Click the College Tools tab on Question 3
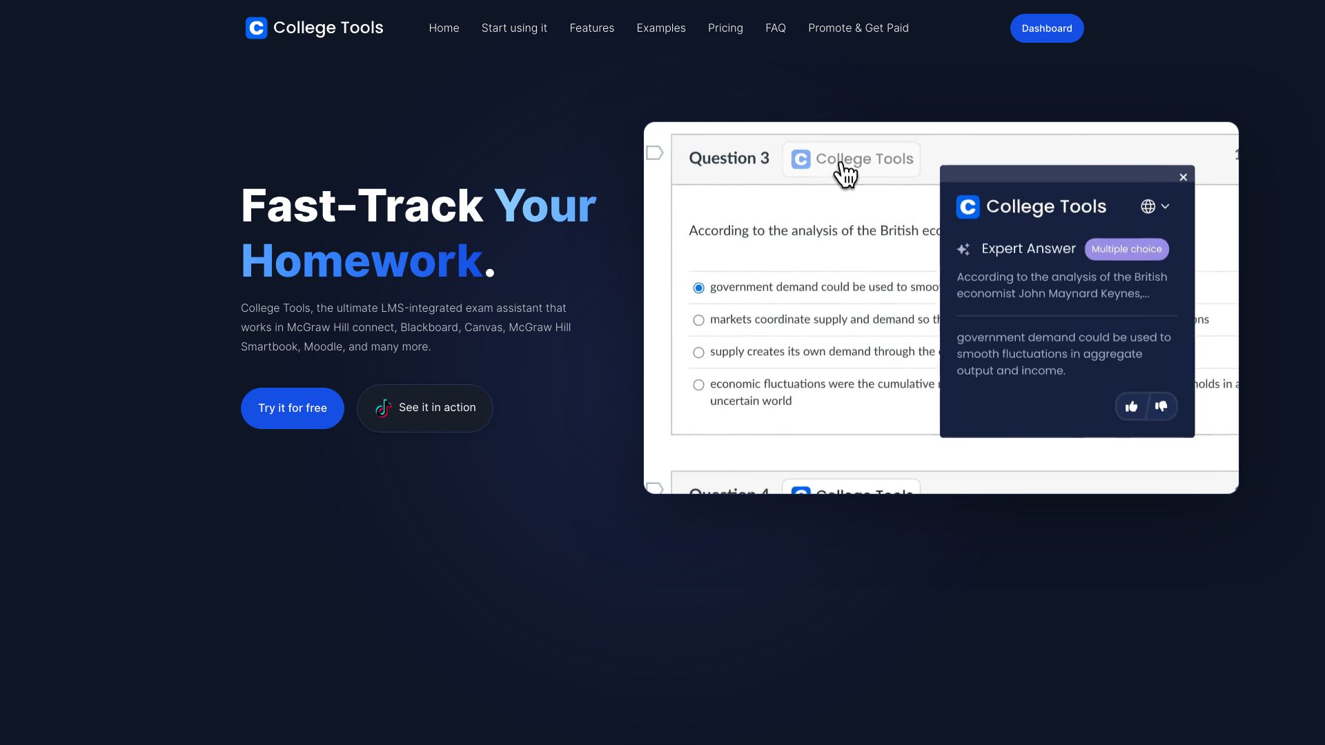Image resolution: width=1325 pixels, height=745 pixels. pyautogui.click(x=852, y=158)
